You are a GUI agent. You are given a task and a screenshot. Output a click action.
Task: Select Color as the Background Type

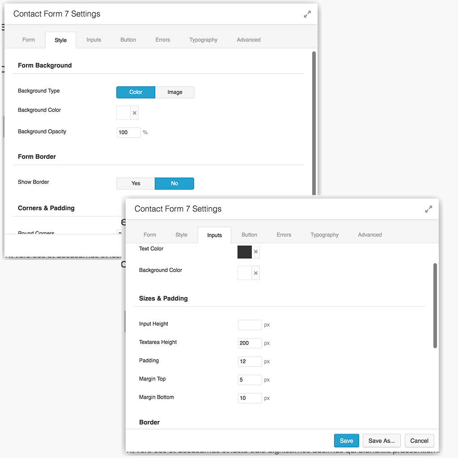tap(136, 92)
